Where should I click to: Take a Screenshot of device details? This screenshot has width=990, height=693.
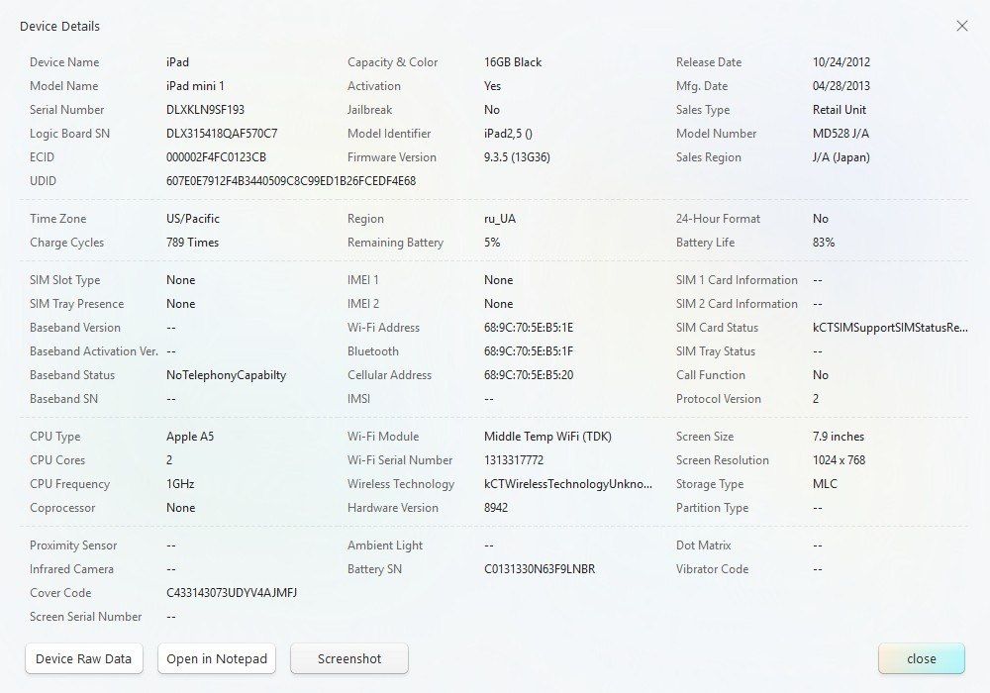349,659
